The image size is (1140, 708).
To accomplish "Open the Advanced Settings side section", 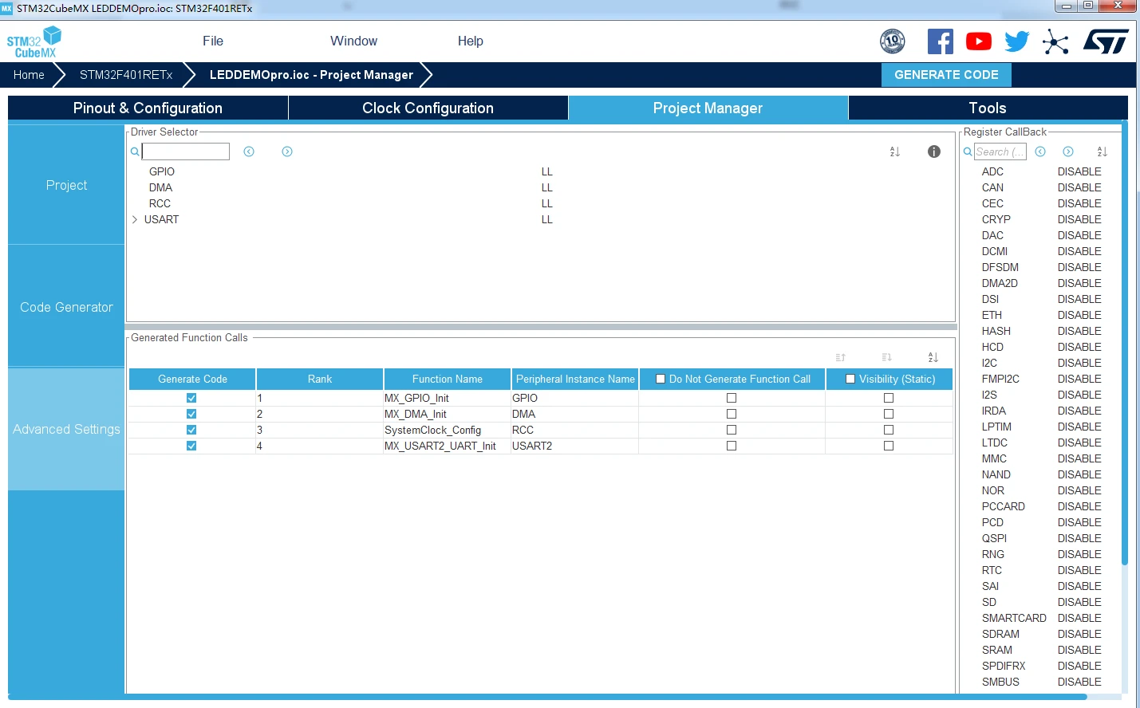I will tap(66, 429).
